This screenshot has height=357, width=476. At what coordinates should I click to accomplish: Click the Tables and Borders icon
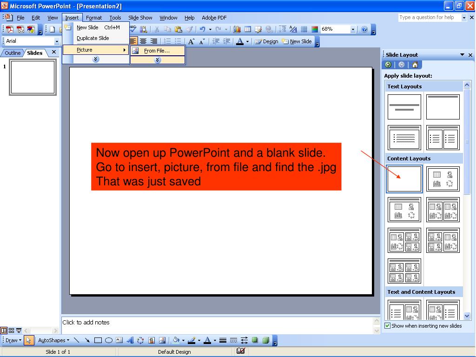coord(258,29)
